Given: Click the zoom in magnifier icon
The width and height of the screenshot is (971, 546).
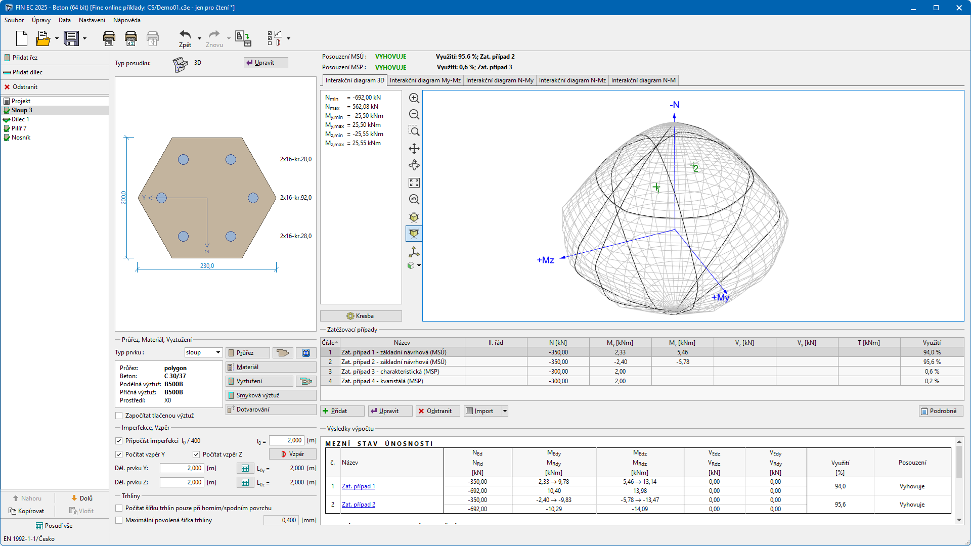Looking at the screenshot, I should (x=414, y=98).
